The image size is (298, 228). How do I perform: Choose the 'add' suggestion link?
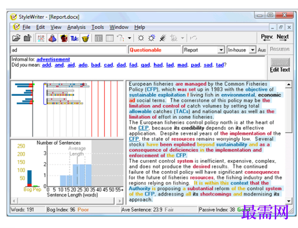[x=47, y=65]
